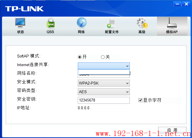Switch to the QSS tab label
Viewport: 192px width, 138px height.
(x=50, y=32)
